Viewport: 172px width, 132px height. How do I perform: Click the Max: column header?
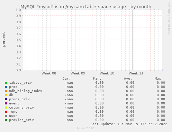point(159,79)
